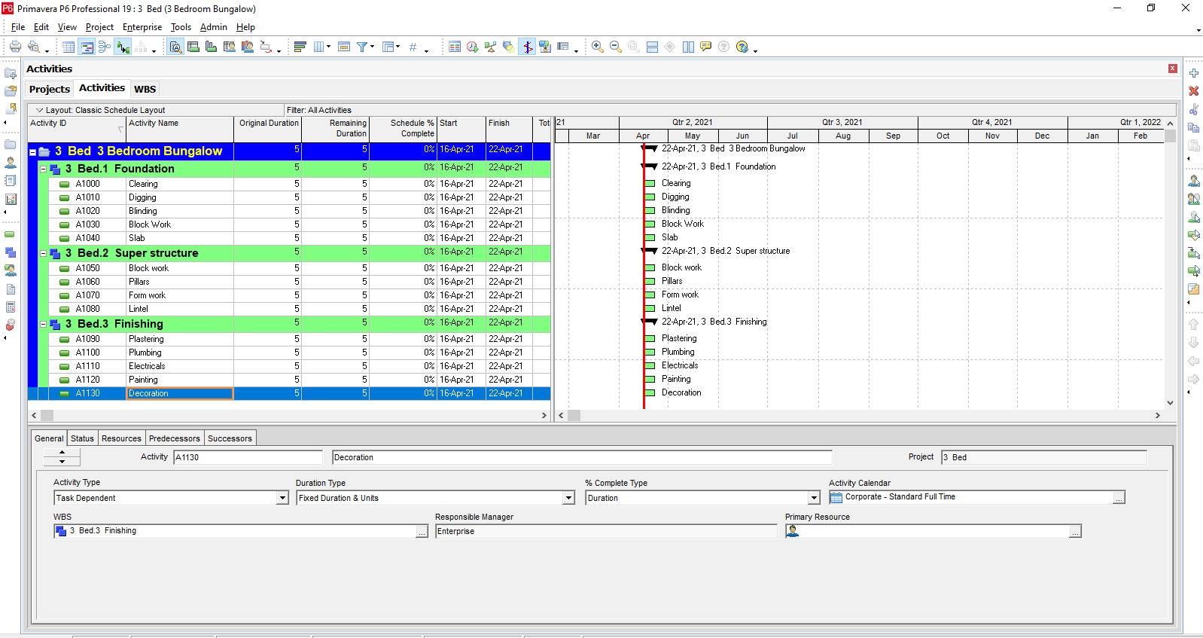Screen dimensions: 1203x638
Task: Collapse the 3 Bed project root node
Action: tap(33, 151)
